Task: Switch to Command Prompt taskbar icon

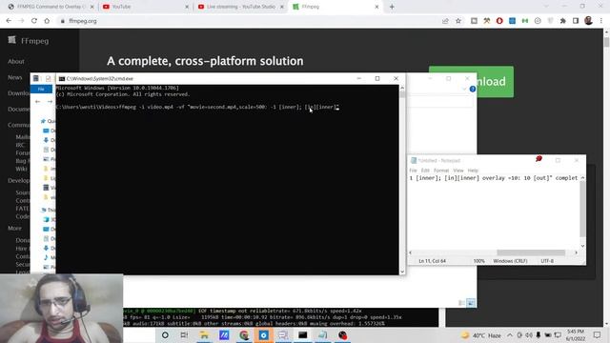Action: (303, 335)
